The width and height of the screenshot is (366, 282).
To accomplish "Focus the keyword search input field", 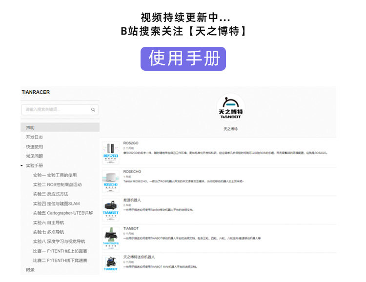I will 60,109.
